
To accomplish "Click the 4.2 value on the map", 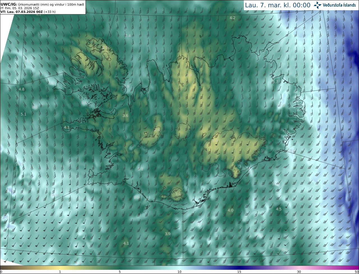I will (233, 18).
